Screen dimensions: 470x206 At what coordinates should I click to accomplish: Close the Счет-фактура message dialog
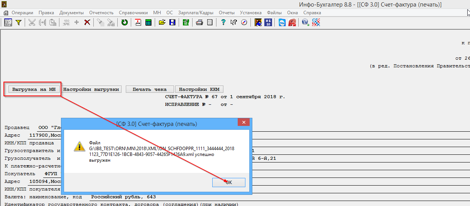click(243, 123)
